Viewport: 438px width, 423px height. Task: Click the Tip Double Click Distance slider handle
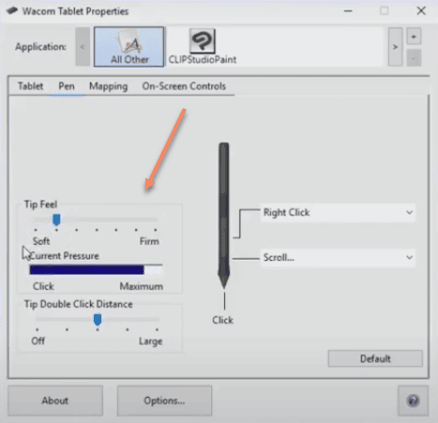[x=98, y=320]
